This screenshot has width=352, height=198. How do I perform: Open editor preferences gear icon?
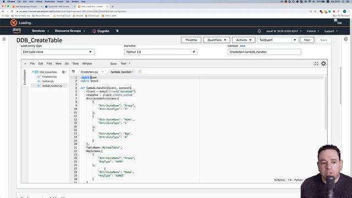click(x=323, y=64)
